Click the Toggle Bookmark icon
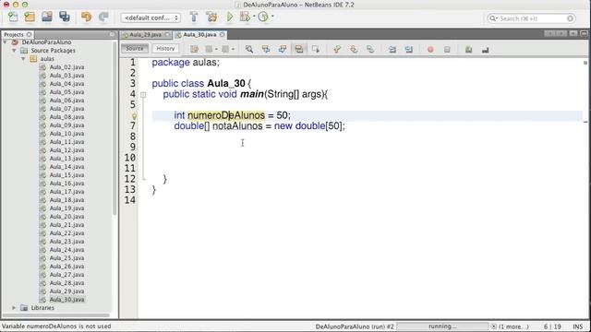 click(x=370, y=49)
